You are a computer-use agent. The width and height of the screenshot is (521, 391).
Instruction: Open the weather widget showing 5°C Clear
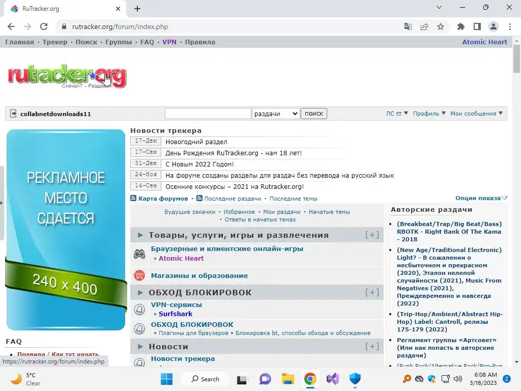click(25, 379)
